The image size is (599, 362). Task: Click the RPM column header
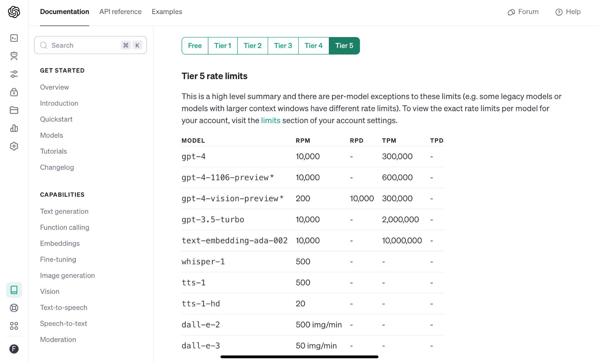pos(303,141)
